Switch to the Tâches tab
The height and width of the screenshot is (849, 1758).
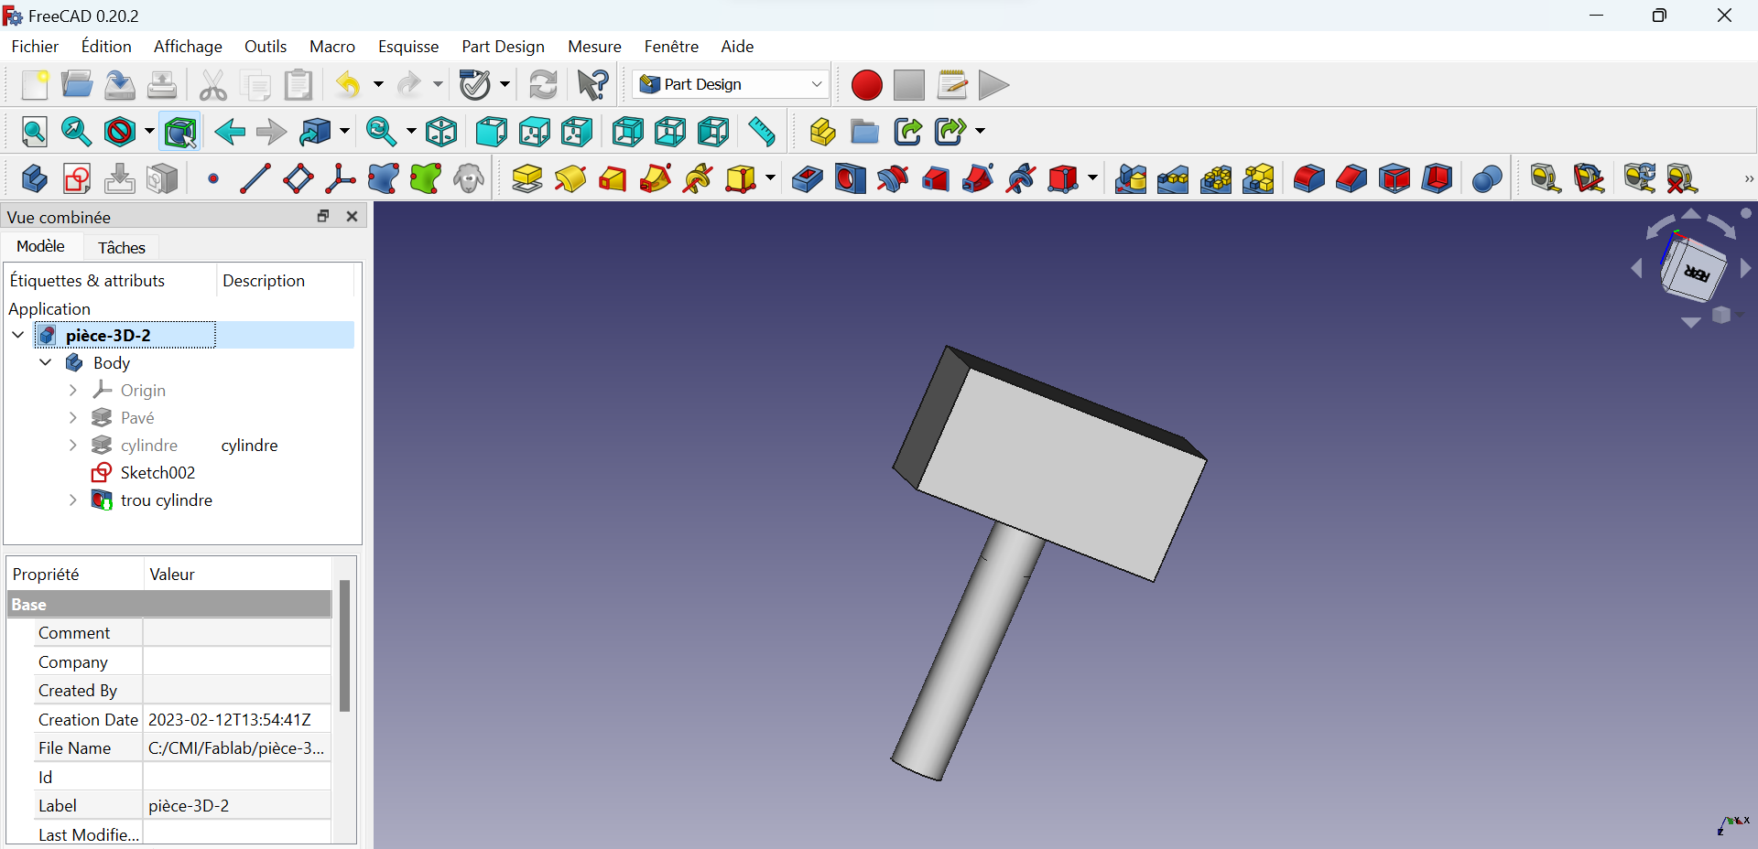tap(122, 247)
